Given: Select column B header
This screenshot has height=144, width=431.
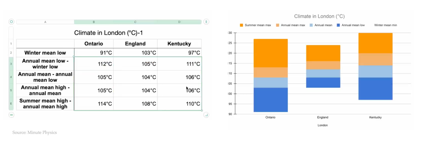Looking at the screenshot, I should pos(94,22).
